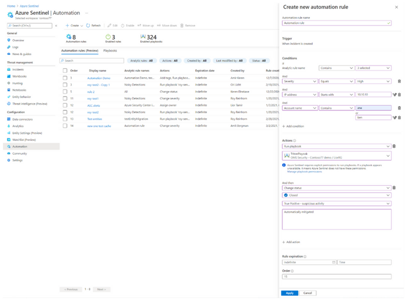Collapse the sidebar with chevron icon
The width and height of the screenshot is (412, 303).
point(56,26)
